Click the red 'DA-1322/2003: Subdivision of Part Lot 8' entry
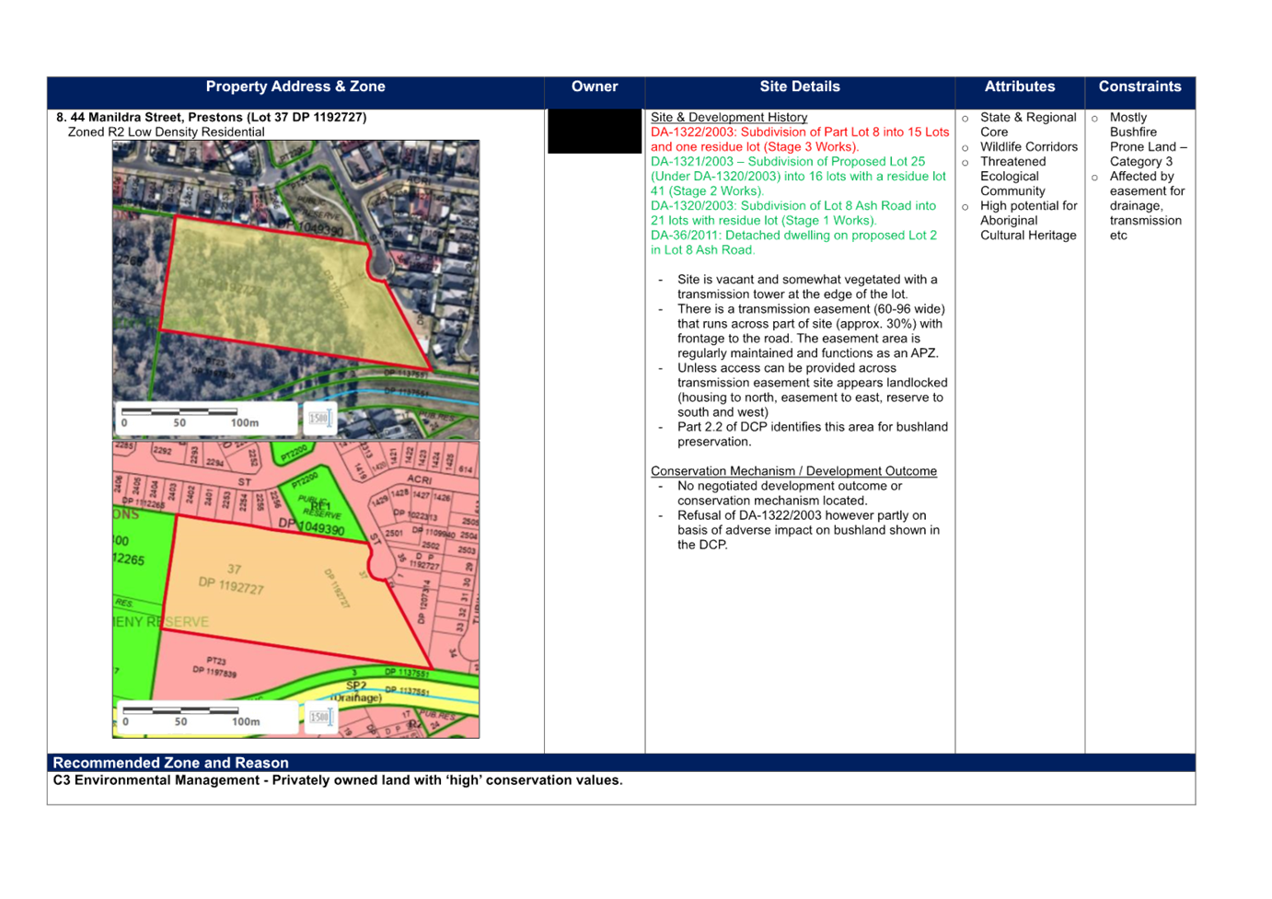This screenshot has height=899, width=1272. point(800,139)
